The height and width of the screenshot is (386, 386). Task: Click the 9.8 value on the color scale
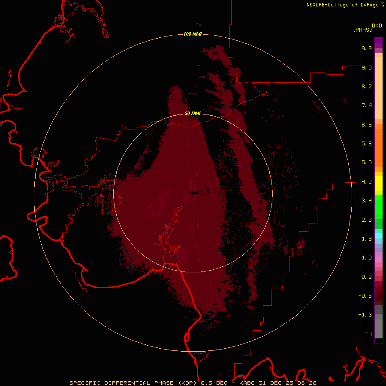point(367,48)
